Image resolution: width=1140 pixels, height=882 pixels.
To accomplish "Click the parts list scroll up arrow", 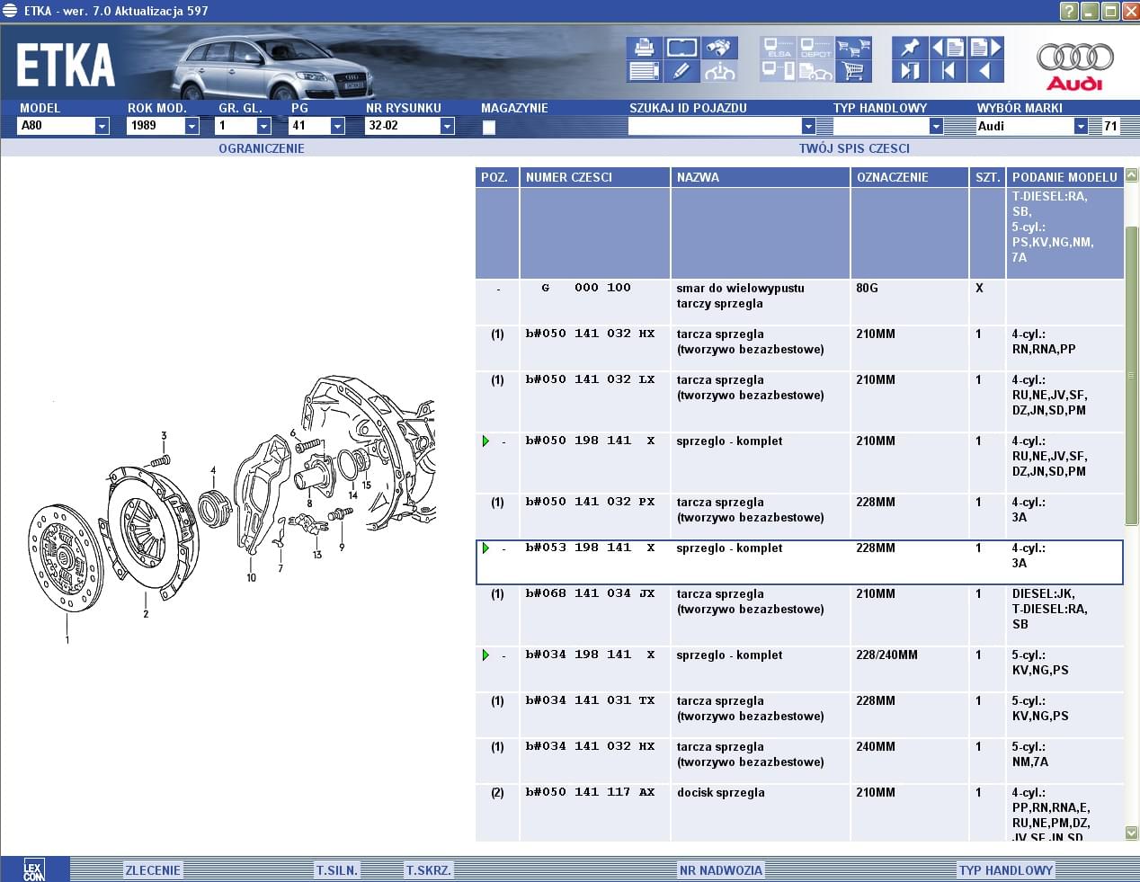I will (x=1132, y=175).
